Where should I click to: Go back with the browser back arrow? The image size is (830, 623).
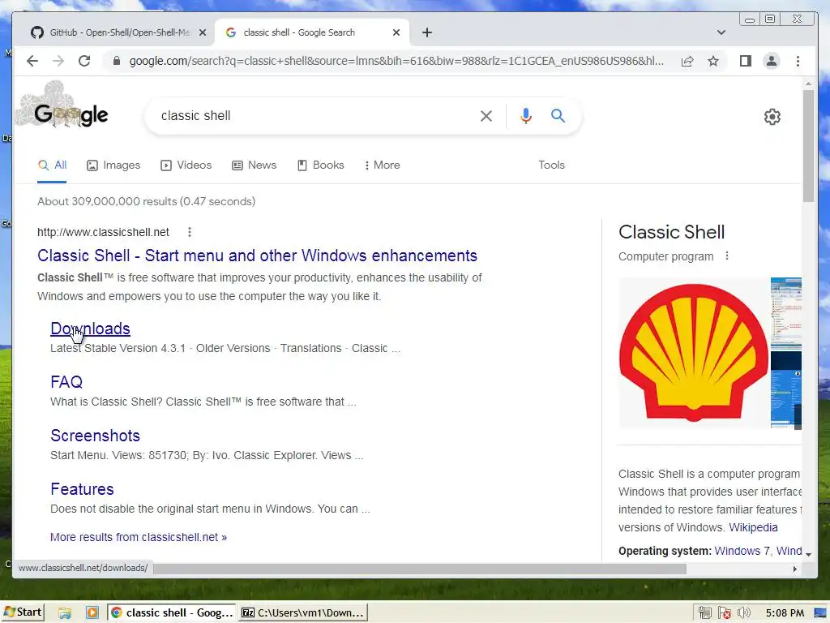click(x=32, y=61)
